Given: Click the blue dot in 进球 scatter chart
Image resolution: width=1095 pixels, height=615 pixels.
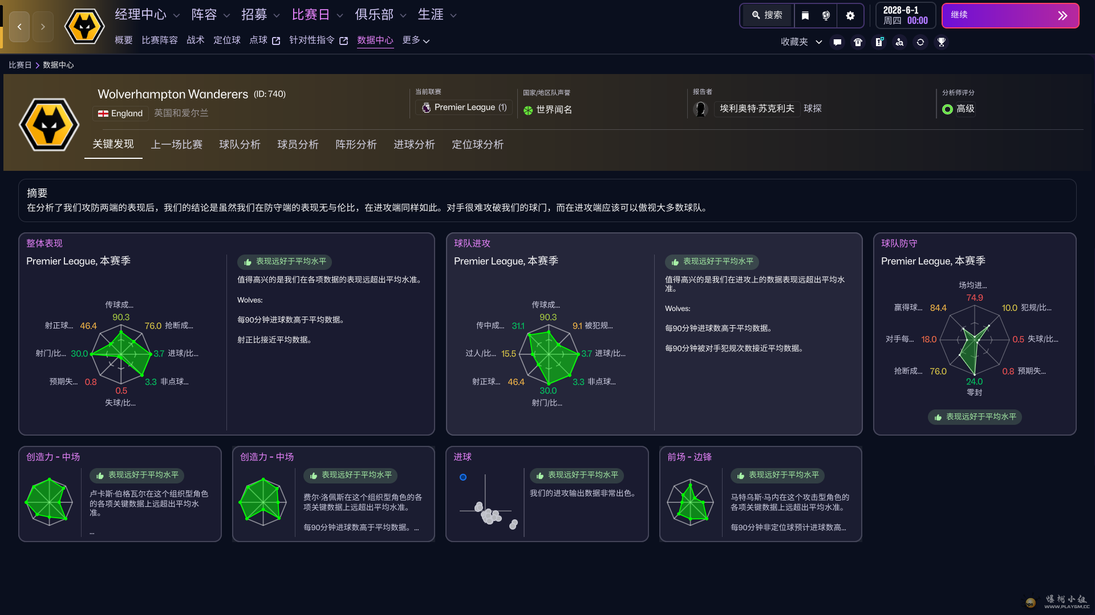Looking at the screenshot, I should (463, 477).
